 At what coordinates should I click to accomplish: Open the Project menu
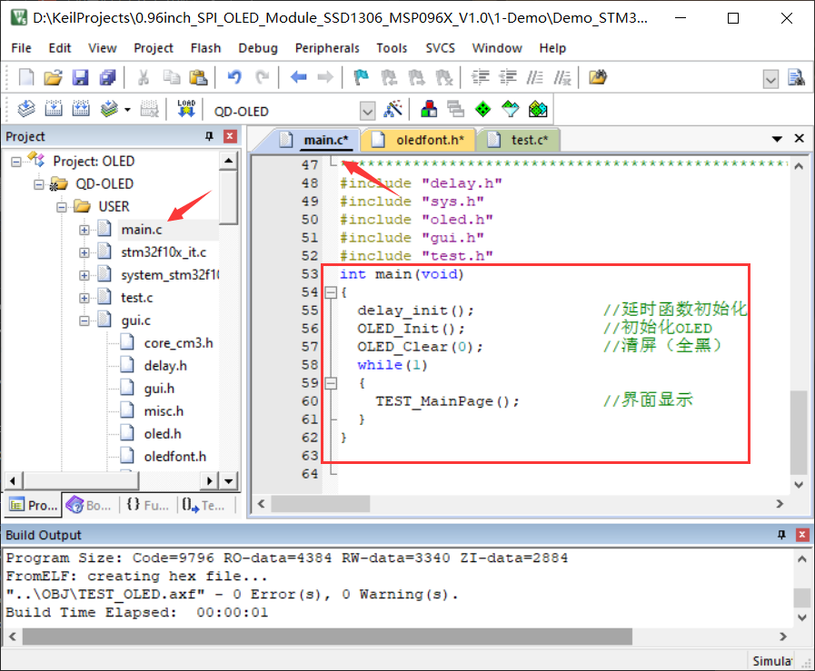click(x=154, y=48)
